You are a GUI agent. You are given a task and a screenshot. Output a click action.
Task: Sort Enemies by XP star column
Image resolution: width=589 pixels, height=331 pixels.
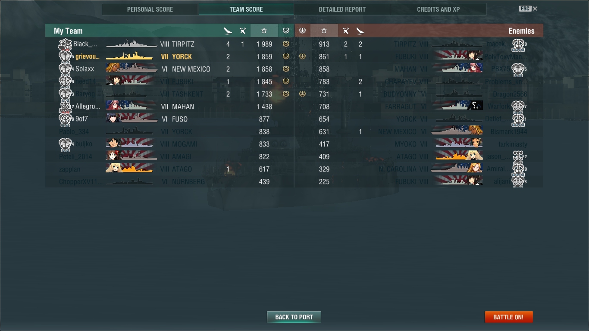coord(324,31)
